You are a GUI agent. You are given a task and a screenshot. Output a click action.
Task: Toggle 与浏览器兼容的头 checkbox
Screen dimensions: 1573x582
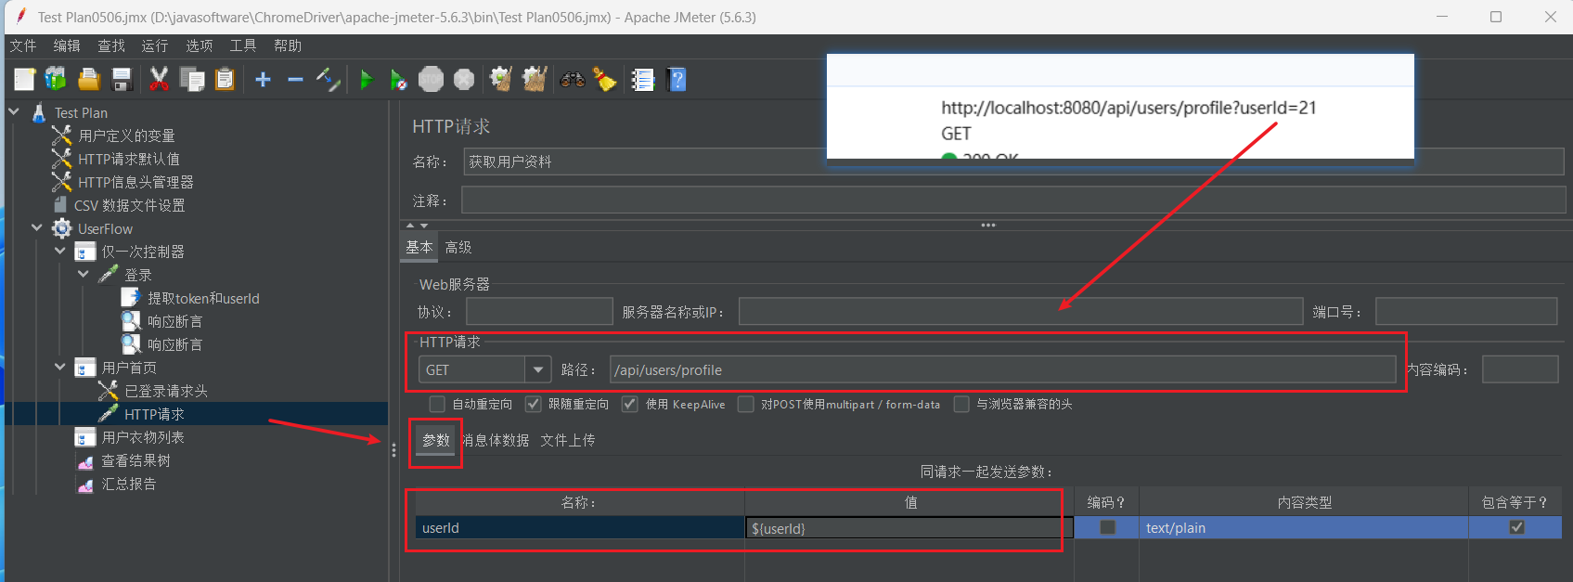(x=961, y=404)
